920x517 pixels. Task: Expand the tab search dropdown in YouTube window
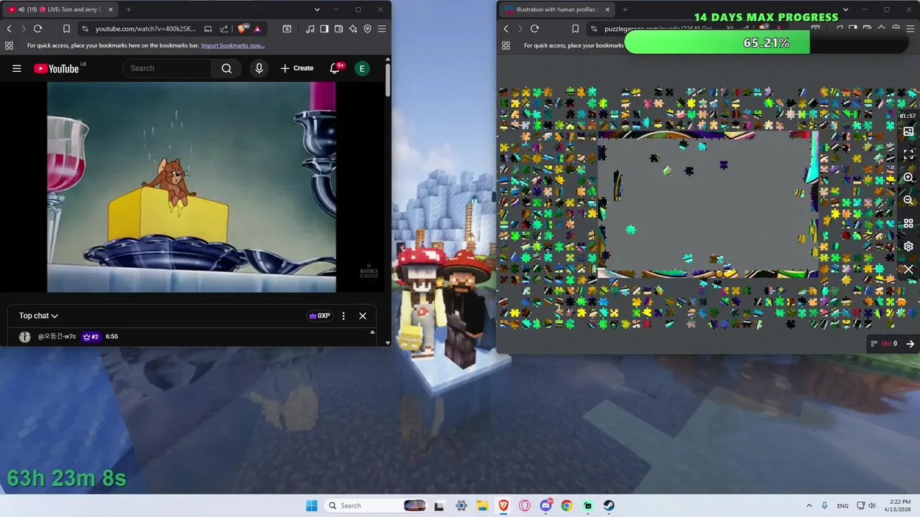click(317, 9)
